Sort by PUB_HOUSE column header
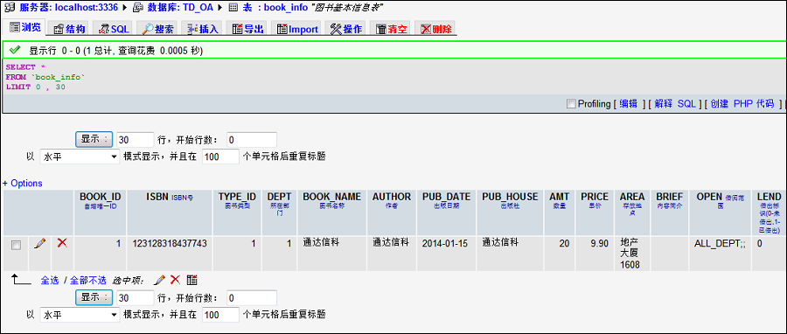This screenshot has width=787, height=334. (x=510, y=197)
